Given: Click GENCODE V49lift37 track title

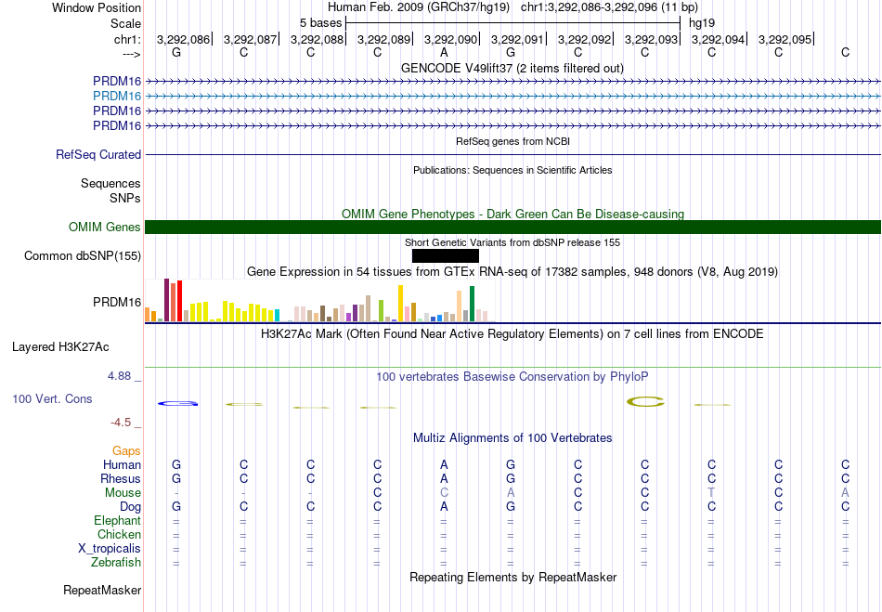Looking at the screenshot, I should click(512, 68).
